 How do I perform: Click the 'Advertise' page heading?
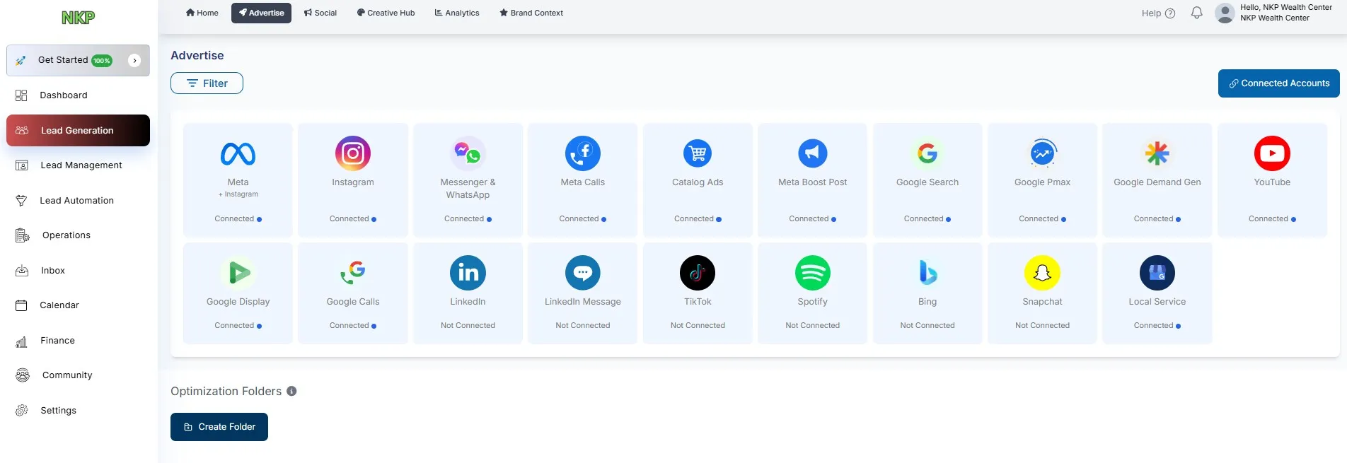click(197, 55)
